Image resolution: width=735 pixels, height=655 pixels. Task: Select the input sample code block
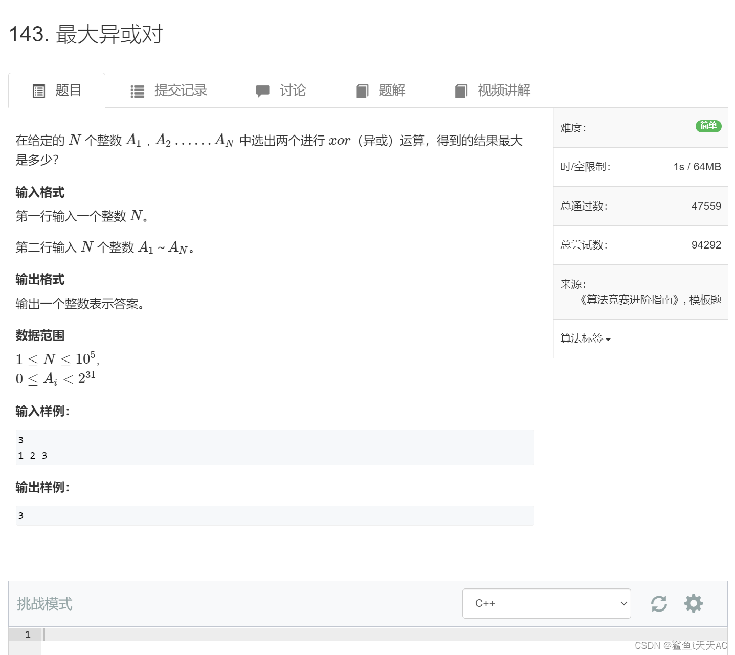point(275,447)
